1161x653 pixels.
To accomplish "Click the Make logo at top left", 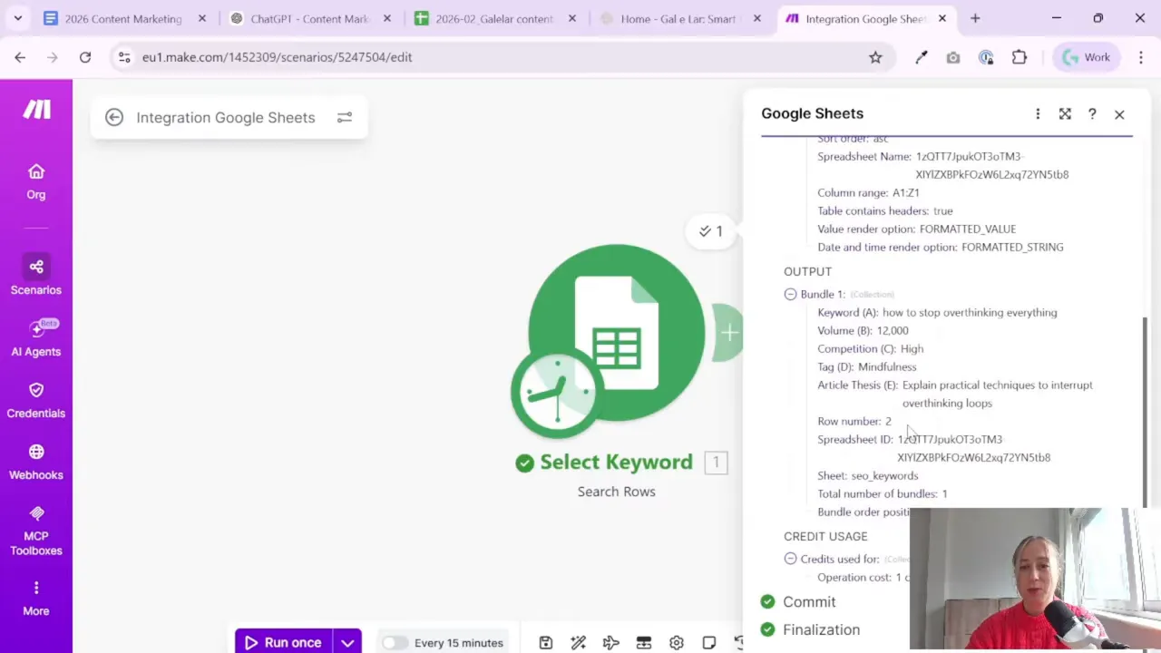I will click(36, 110).
